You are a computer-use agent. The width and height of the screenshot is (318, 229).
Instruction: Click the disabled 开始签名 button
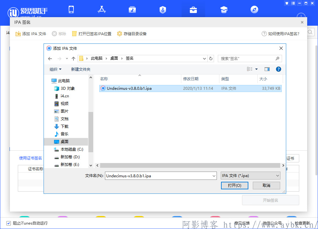(270, 200)
